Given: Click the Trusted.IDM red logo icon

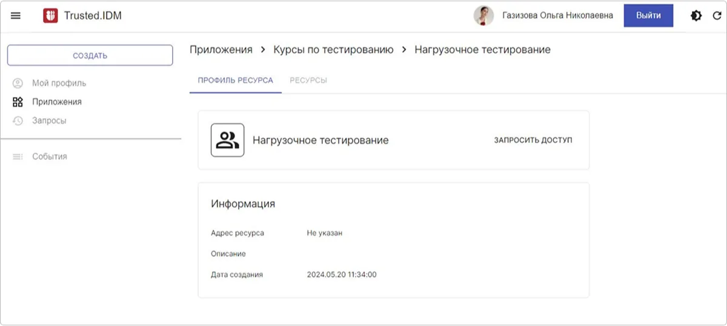Looking at the screenshot, I should tap(50, 16).
